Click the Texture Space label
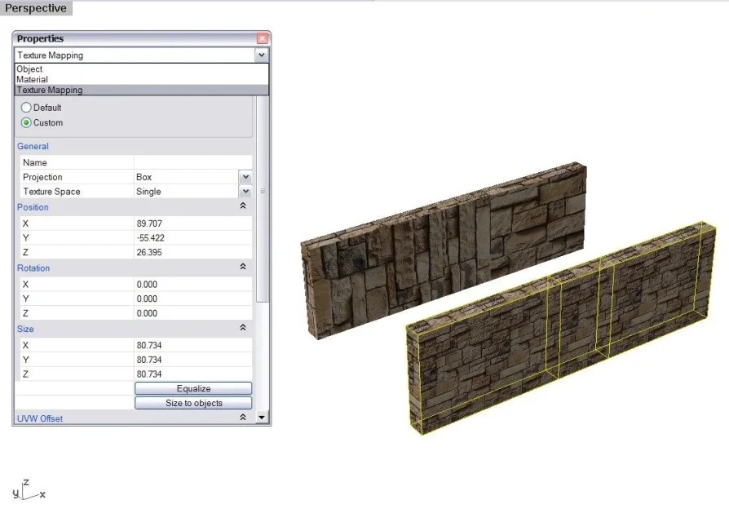The image size is (729, 522). point(51,192)
